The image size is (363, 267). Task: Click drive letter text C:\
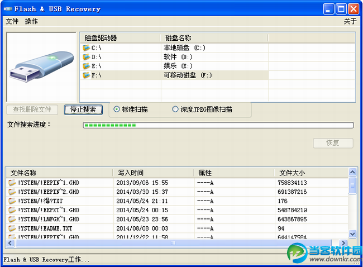pyautogui.click(x=96, y=48)
